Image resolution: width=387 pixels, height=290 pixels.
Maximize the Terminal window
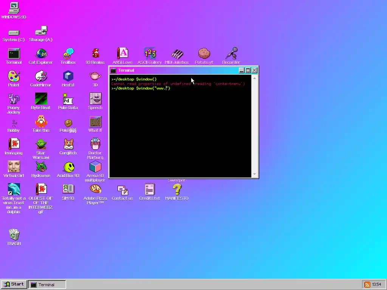[x=248, y=71]
